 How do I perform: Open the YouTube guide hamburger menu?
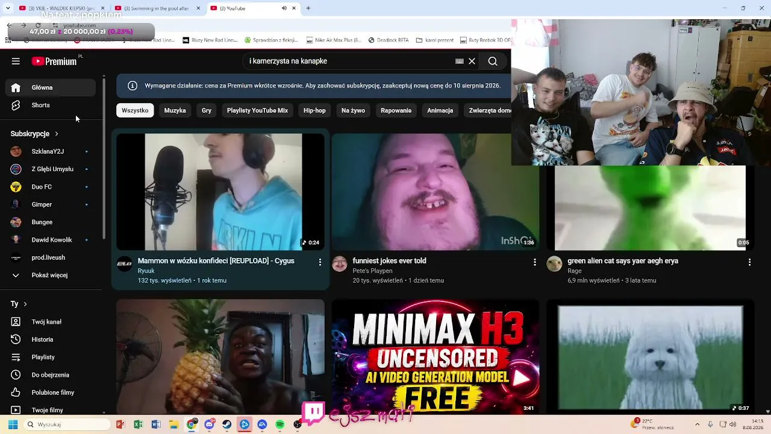16,61
